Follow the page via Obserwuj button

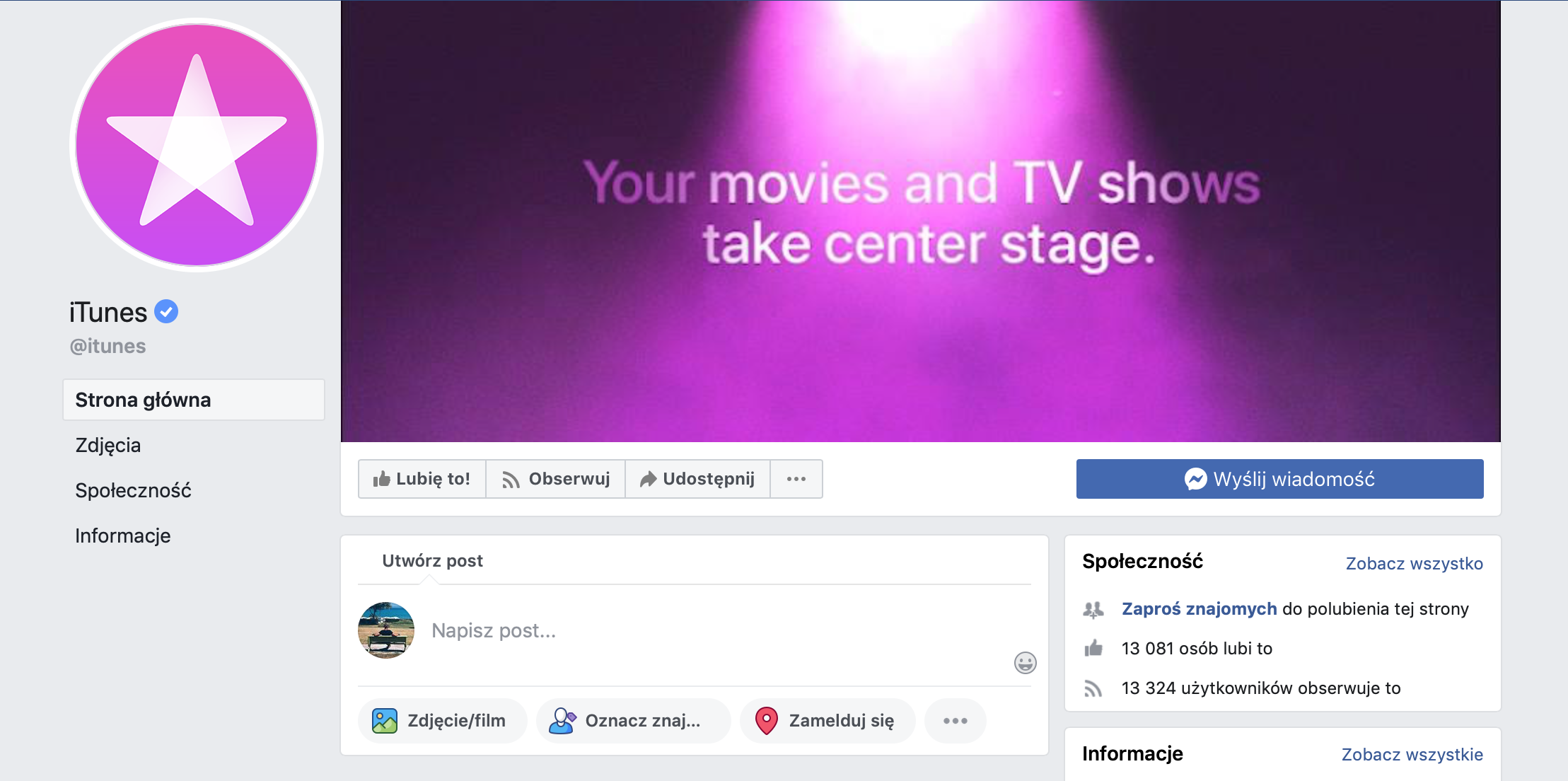click(555, 479)
